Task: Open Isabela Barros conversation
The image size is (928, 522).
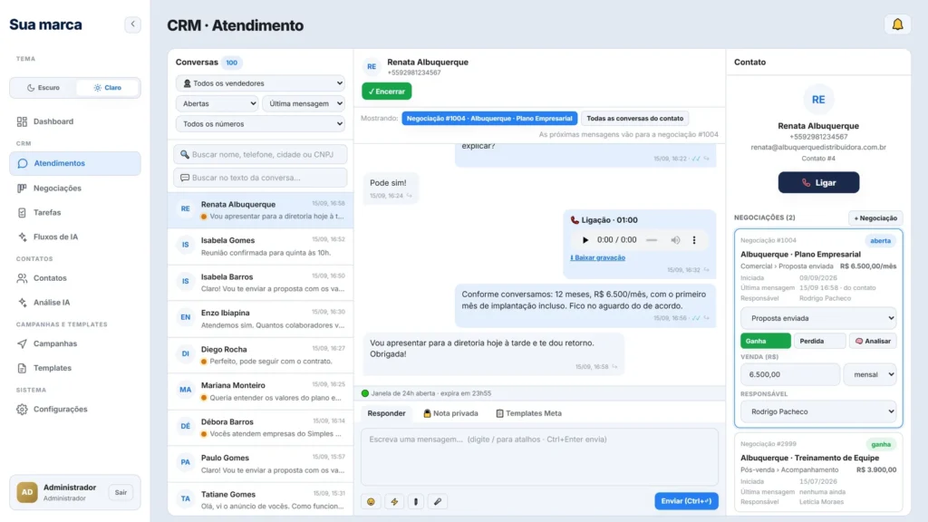Action: point(260,283)
